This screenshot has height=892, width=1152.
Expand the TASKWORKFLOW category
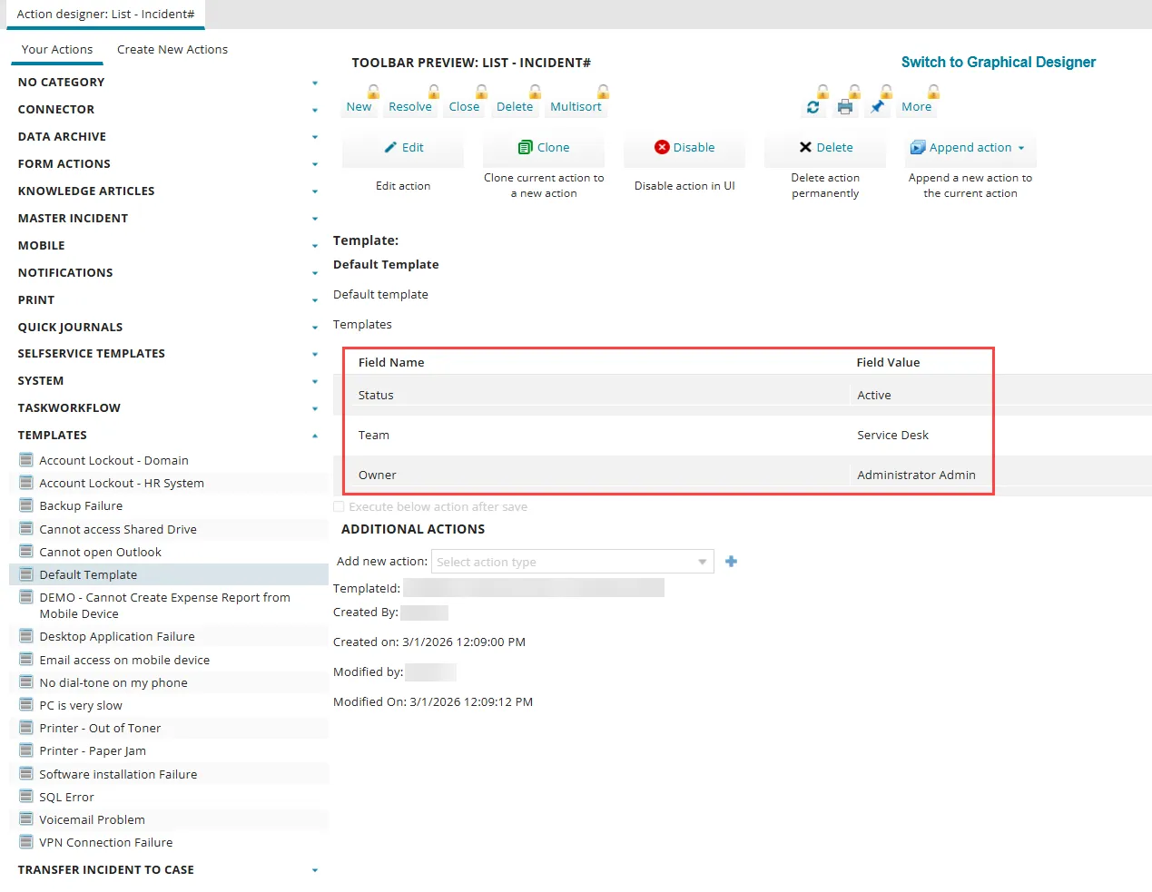click(315, 409)
